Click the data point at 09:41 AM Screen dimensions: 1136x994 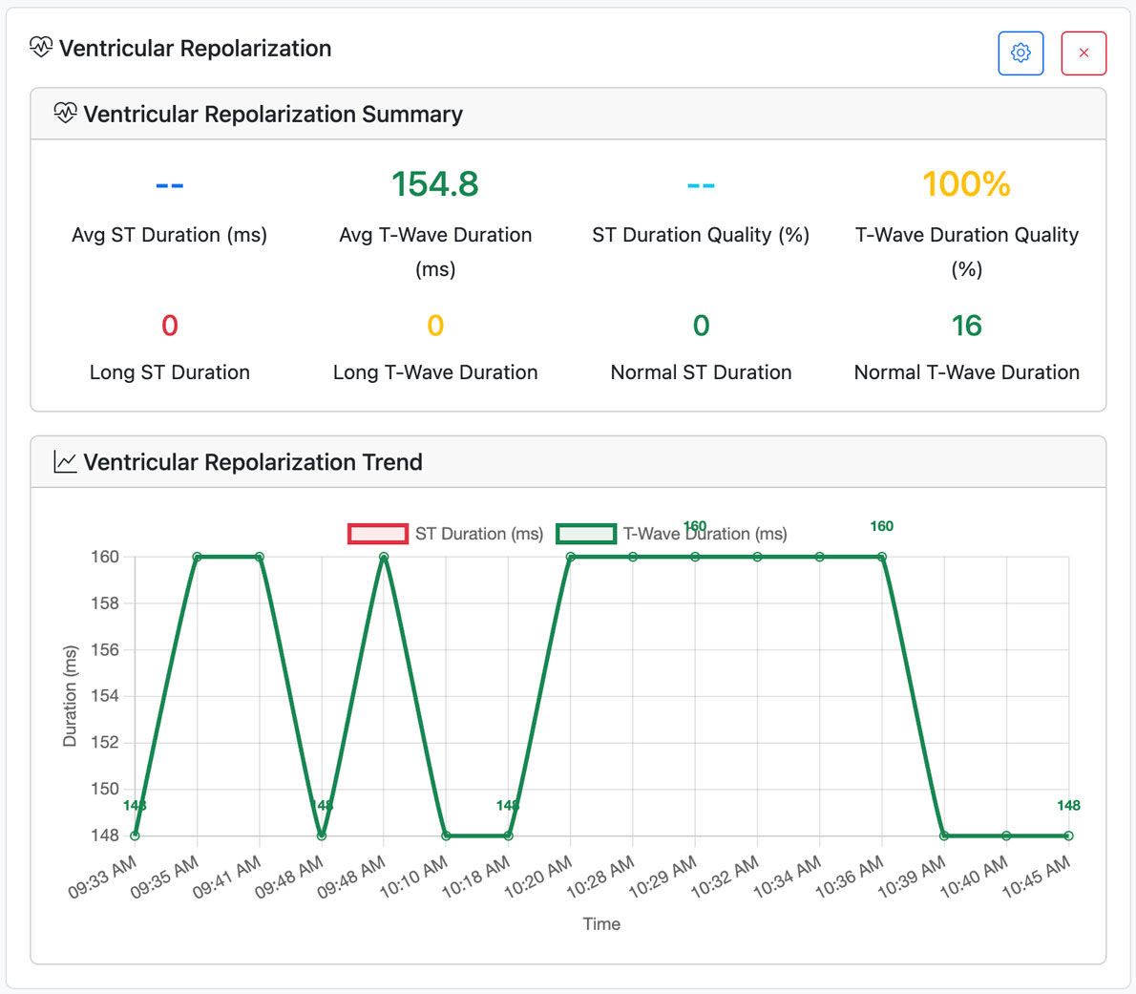[x=260, y=557]
